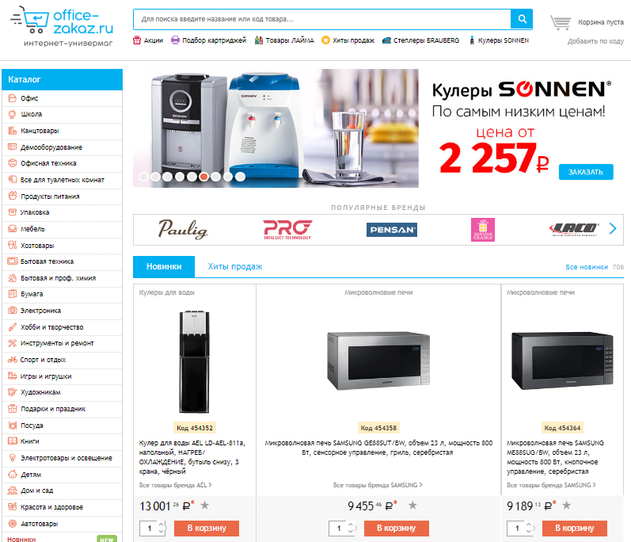The width and height of the screenshot is (631, 542).
Task: Show next brands with right chevron
Action: [x=613, y=229]
